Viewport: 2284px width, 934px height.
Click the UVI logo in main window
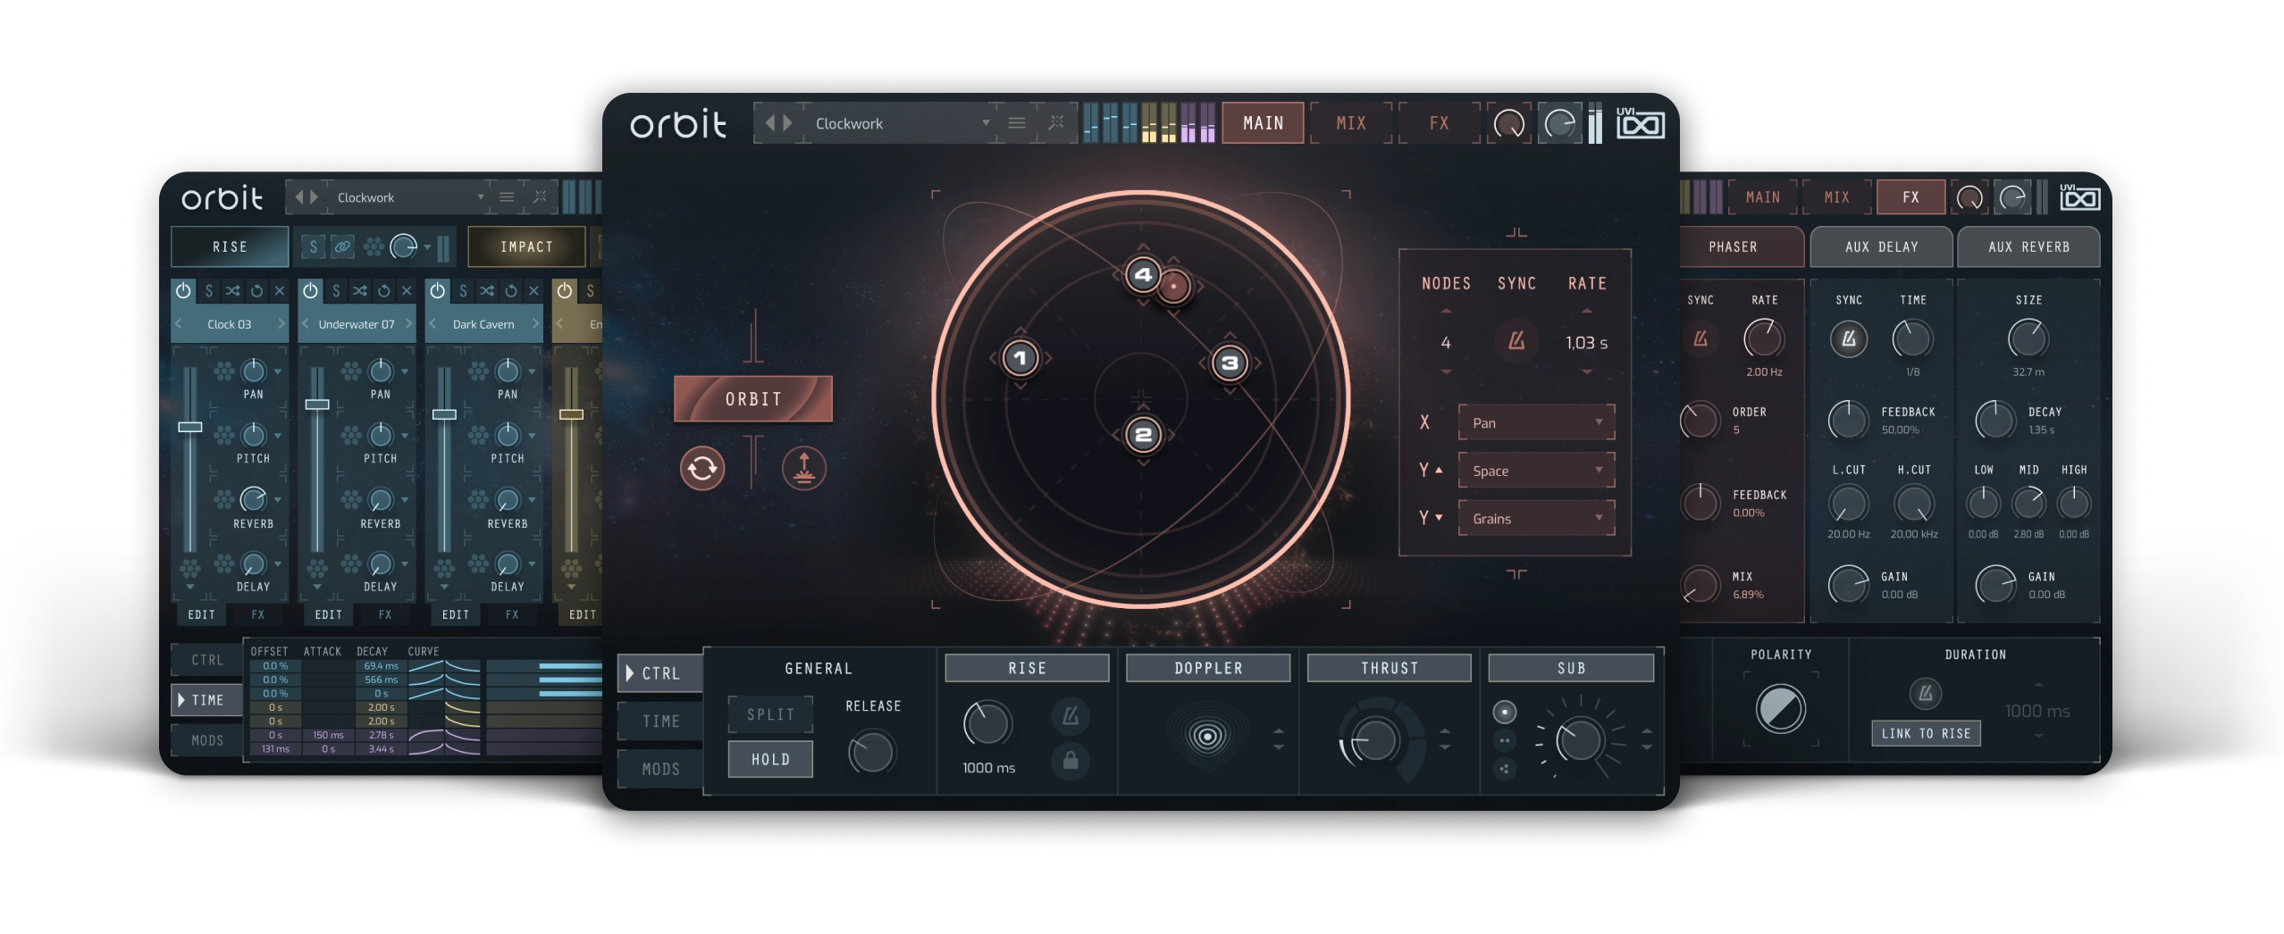[x=1640, y=123]
